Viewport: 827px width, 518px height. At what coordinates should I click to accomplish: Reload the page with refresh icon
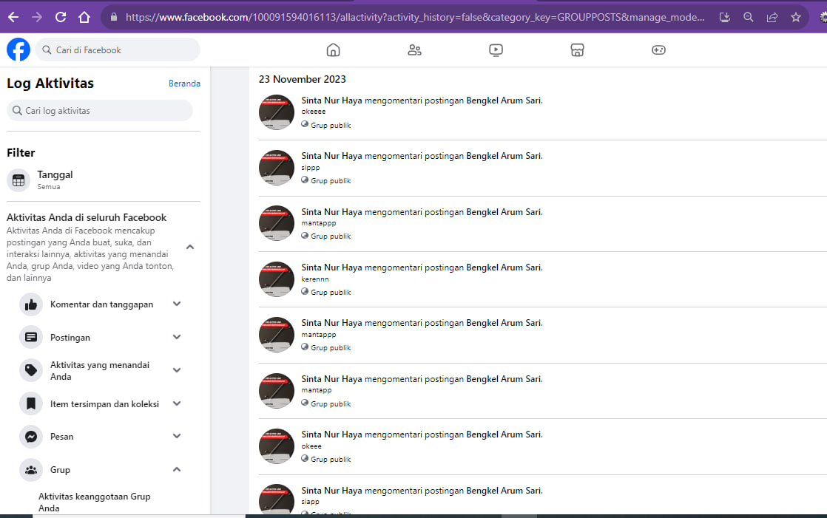[x=61, y=18]
